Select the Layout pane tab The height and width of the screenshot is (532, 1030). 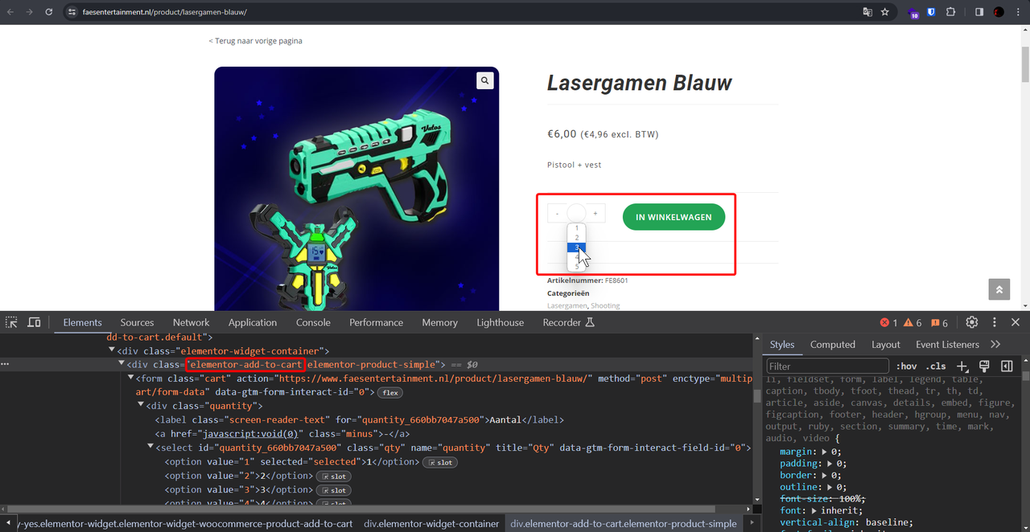[886, 345]
